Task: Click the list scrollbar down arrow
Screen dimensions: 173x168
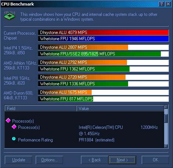Action: coord(166,146)
